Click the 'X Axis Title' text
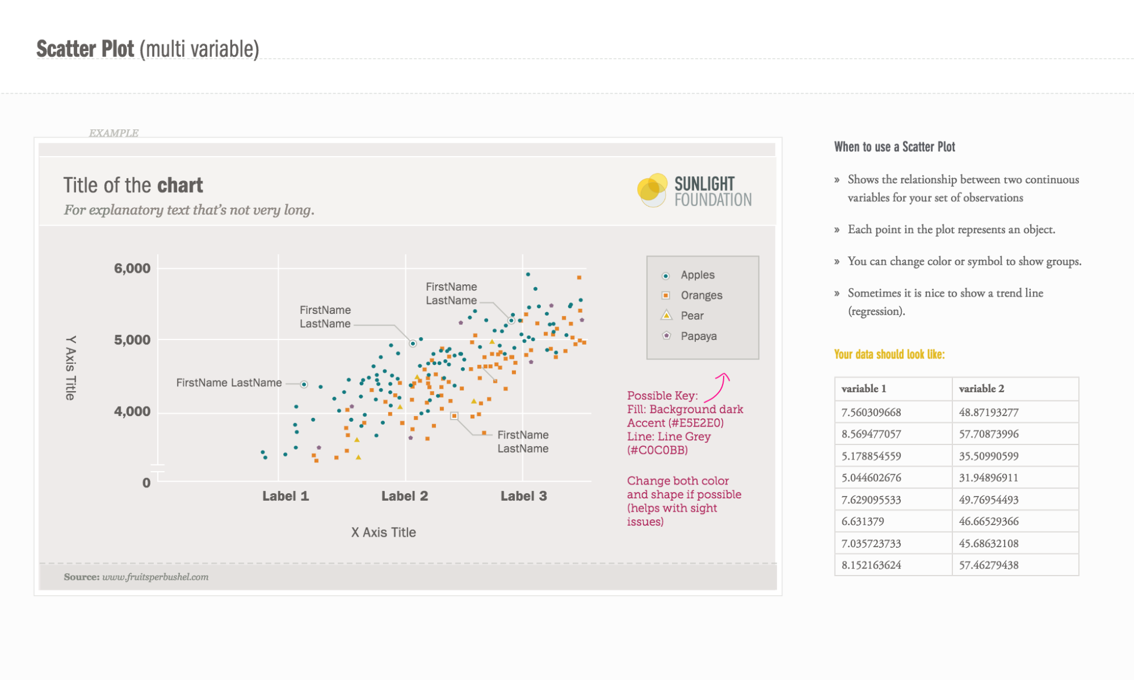 [x=383, y=533]
